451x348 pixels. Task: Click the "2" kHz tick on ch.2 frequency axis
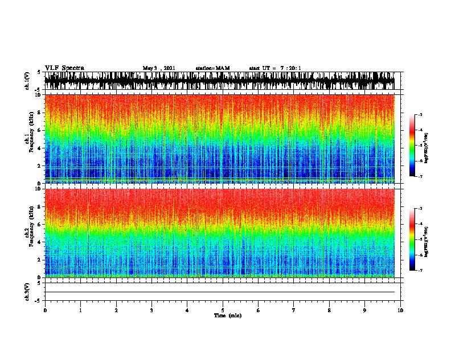(39, 260)
